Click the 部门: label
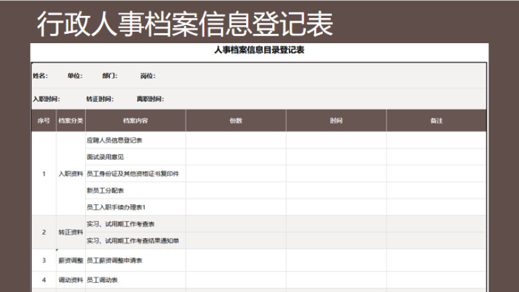Image resolution: width=519 pixels, height=292 pixels. 110,76
